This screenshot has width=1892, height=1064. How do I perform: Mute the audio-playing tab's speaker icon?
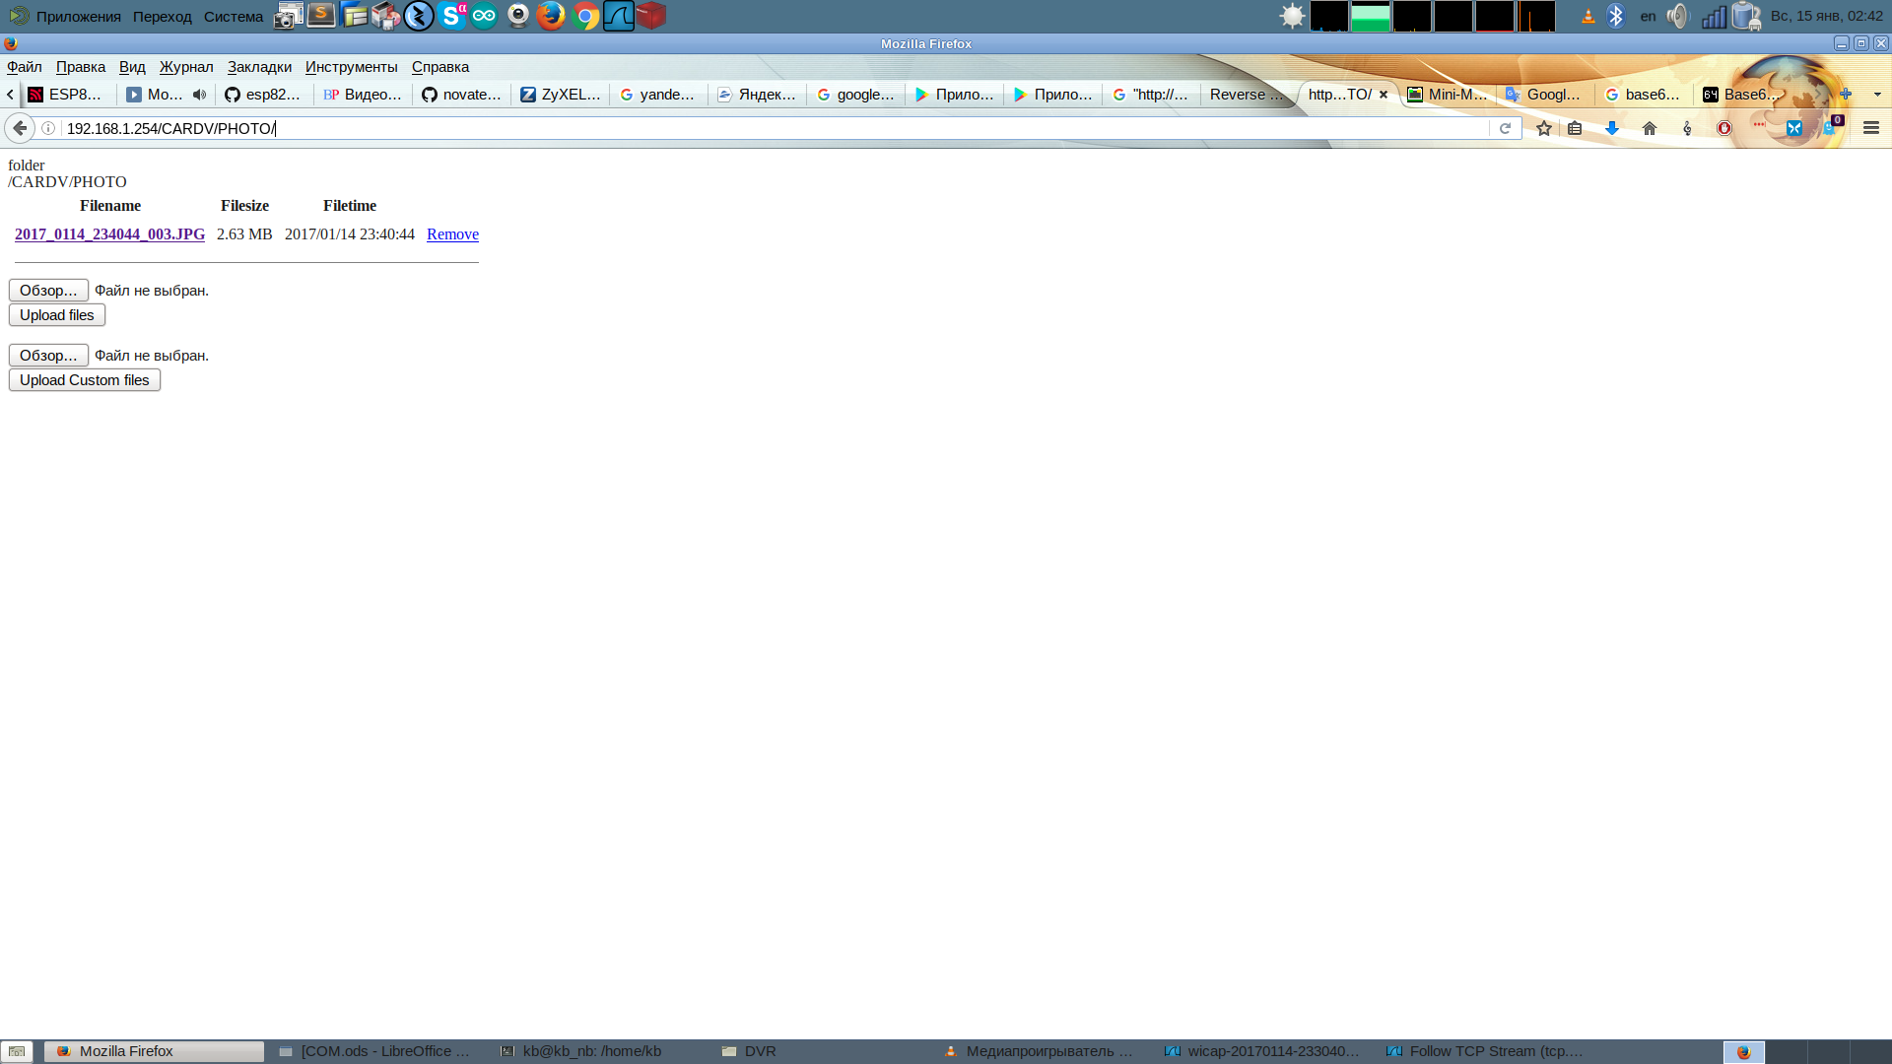[199, 95]
